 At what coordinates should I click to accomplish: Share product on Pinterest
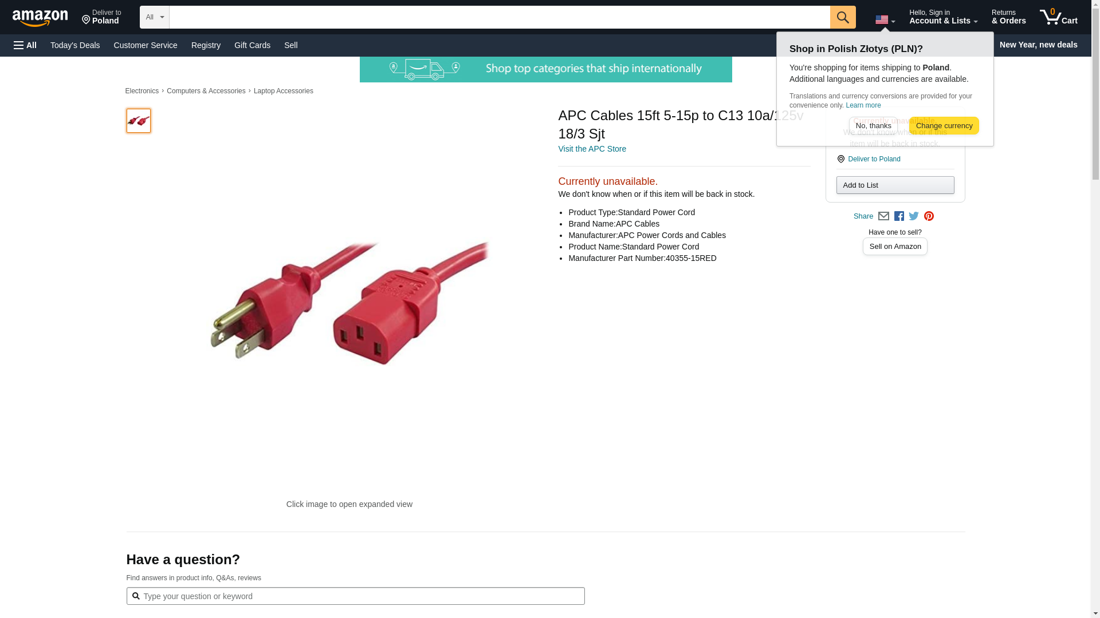click(929, 216)
